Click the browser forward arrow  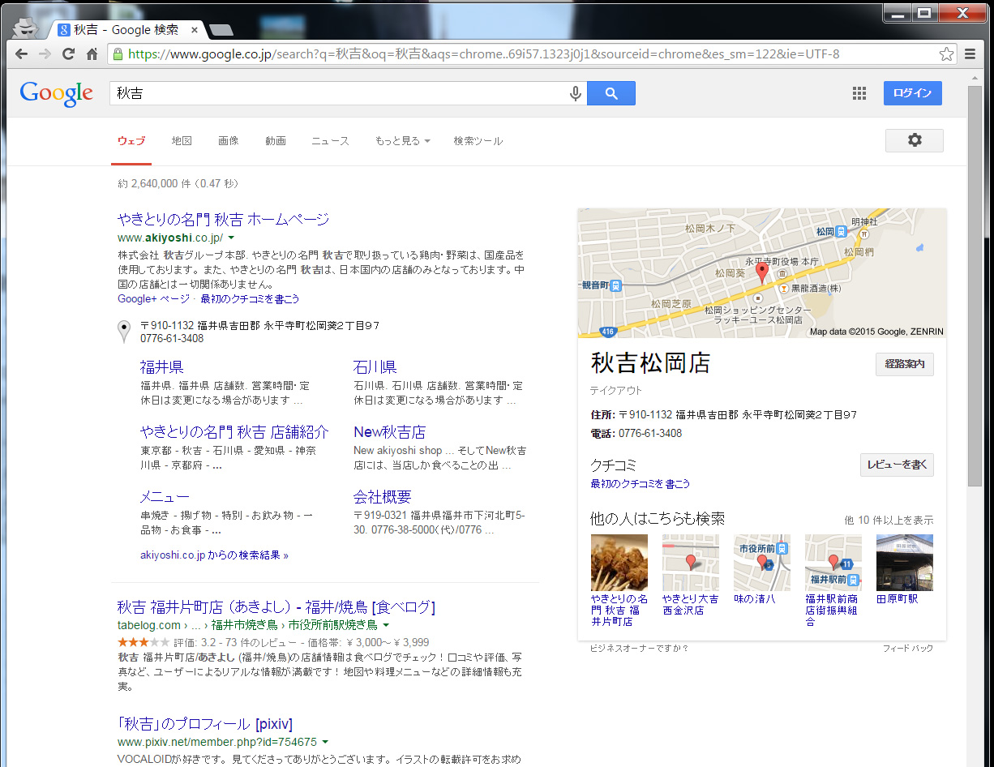[x=45, y=54]
